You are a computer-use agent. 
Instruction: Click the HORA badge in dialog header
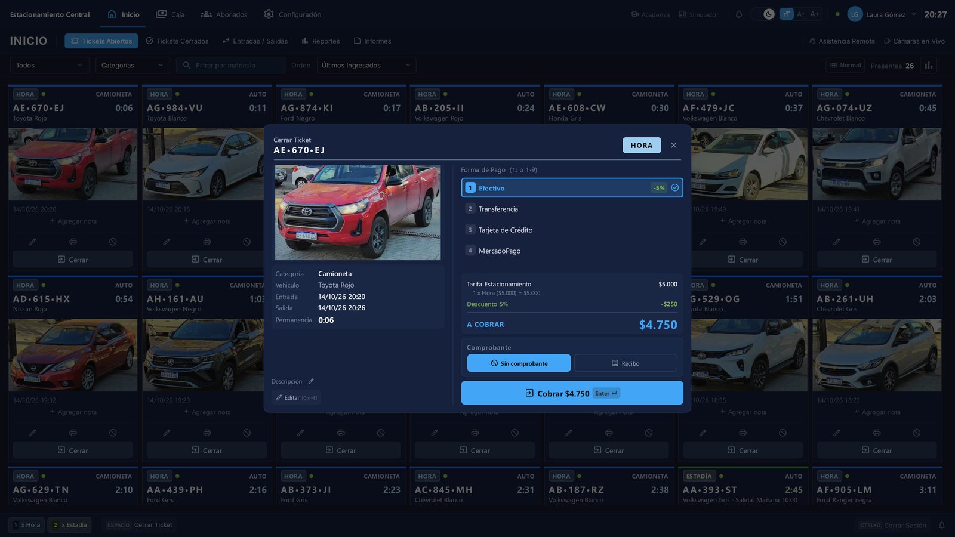click(x=642, y=145)
